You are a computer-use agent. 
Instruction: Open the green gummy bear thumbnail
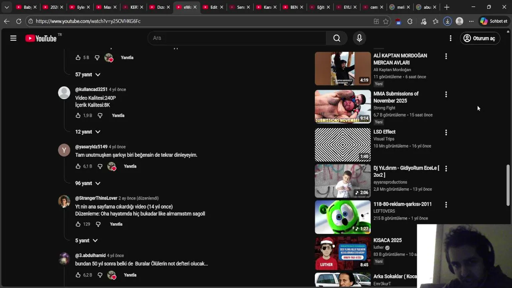(343, 217)
